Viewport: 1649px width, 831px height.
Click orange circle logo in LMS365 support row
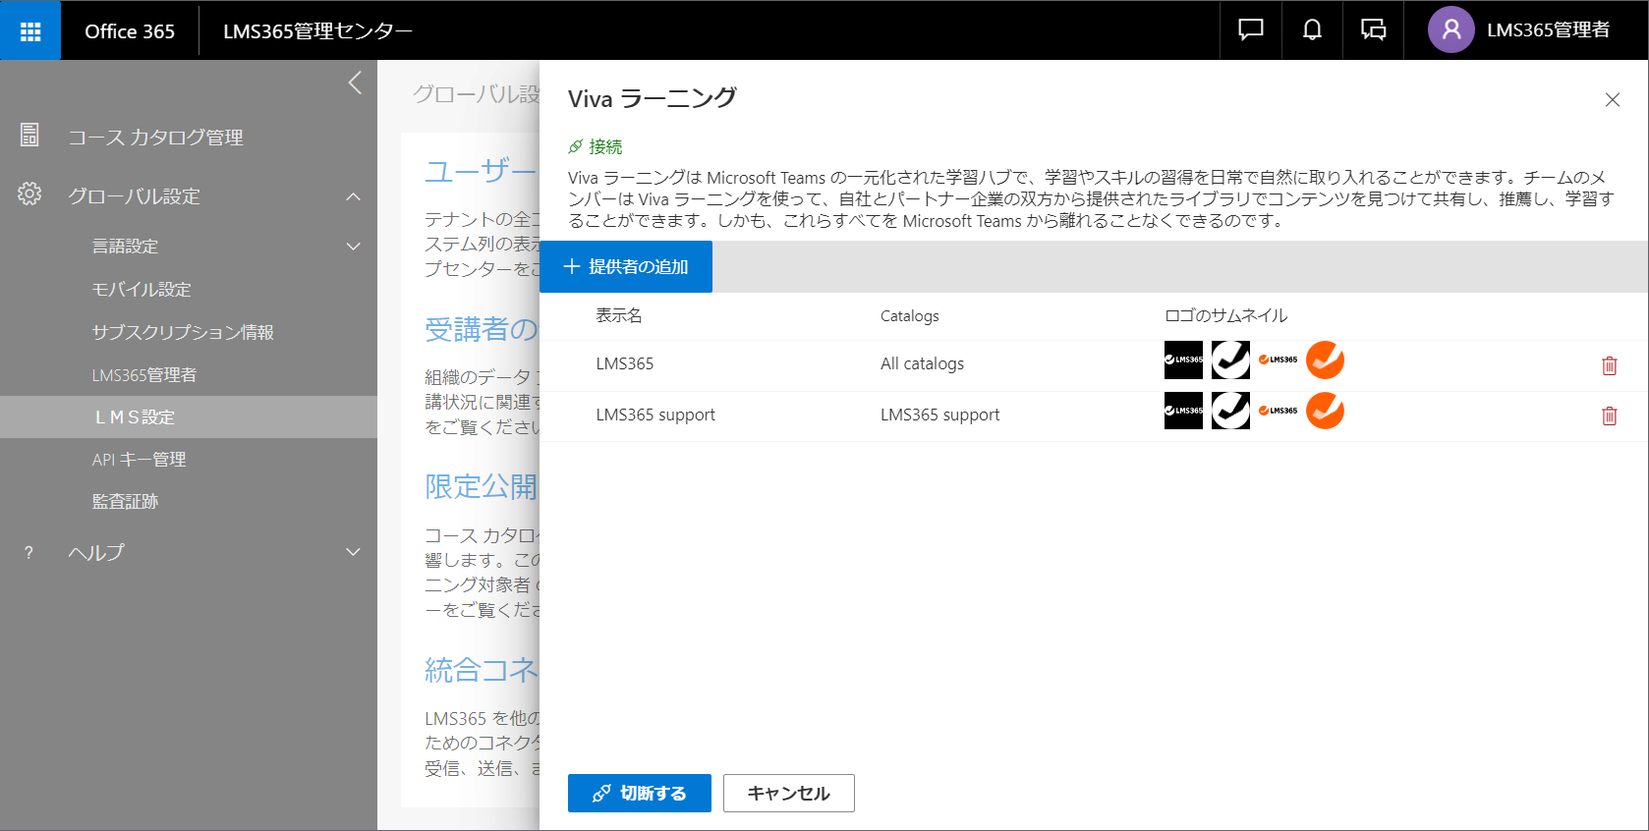[x=1325, y=411]
